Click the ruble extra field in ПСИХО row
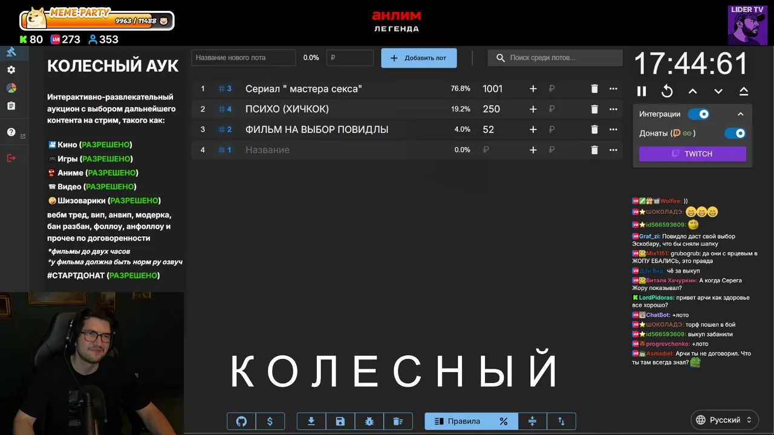 coord(551,109)
